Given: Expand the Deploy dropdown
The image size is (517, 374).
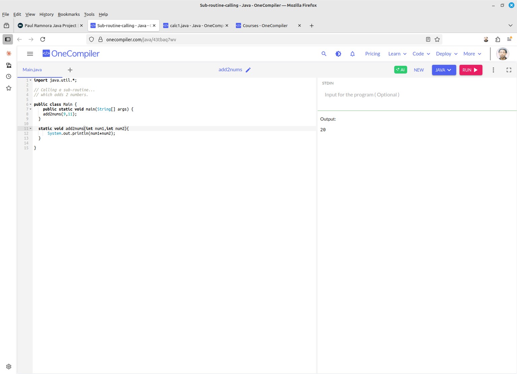Looking at the screenshot, I should pos(447,54).
